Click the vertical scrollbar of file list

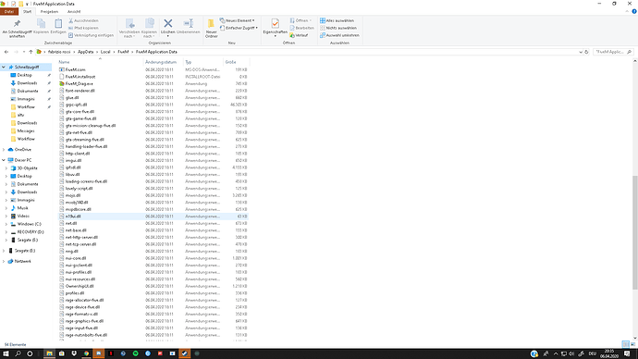click(634, 232)
